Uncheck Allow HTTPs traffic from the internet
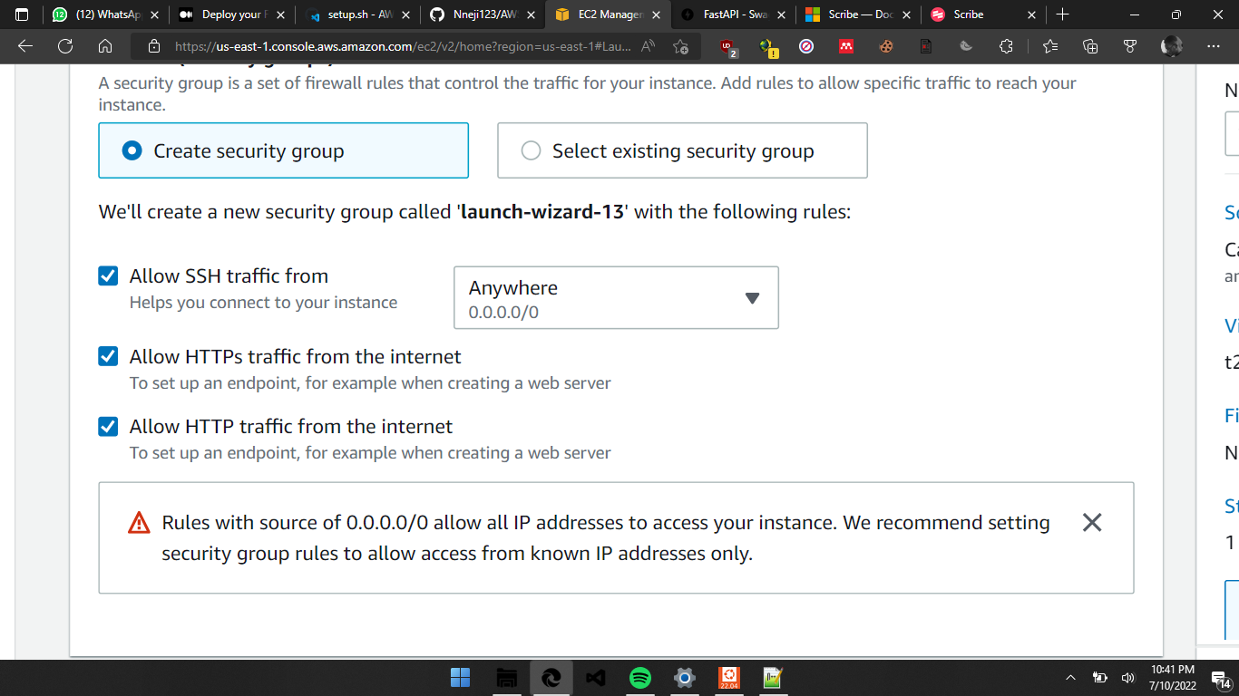Screen dimensions: 1239x696 point(108,356)
